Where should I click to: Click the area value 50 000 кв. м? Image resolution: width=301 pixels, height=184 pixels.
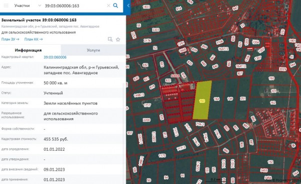(56, 83)
